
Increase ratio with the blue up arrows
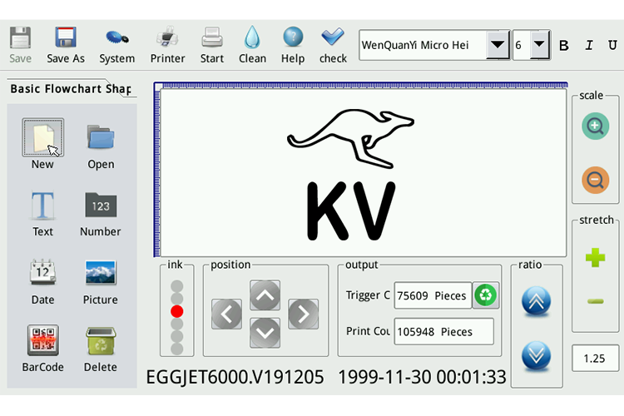[x=536, y=301]
